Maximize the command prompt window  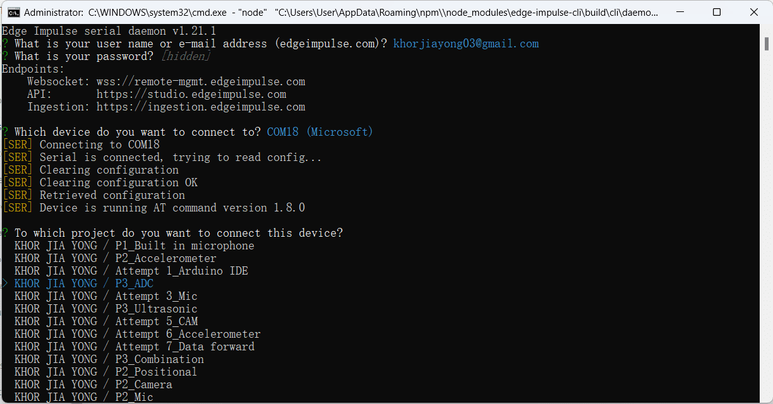click(x=717, y=12)
